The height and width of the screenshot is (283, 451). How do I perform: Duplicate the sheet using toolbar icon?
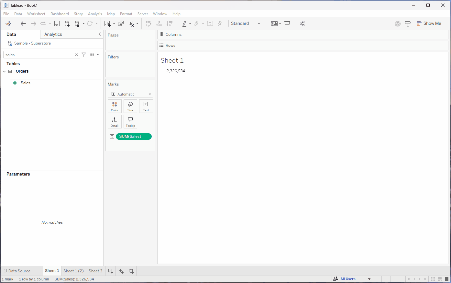(121, 24)
